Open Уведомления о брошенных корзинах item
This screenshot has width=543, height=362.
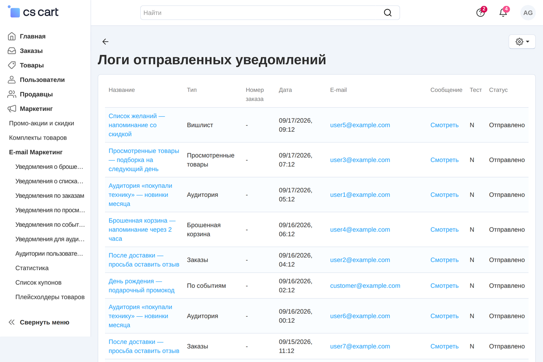49,167
